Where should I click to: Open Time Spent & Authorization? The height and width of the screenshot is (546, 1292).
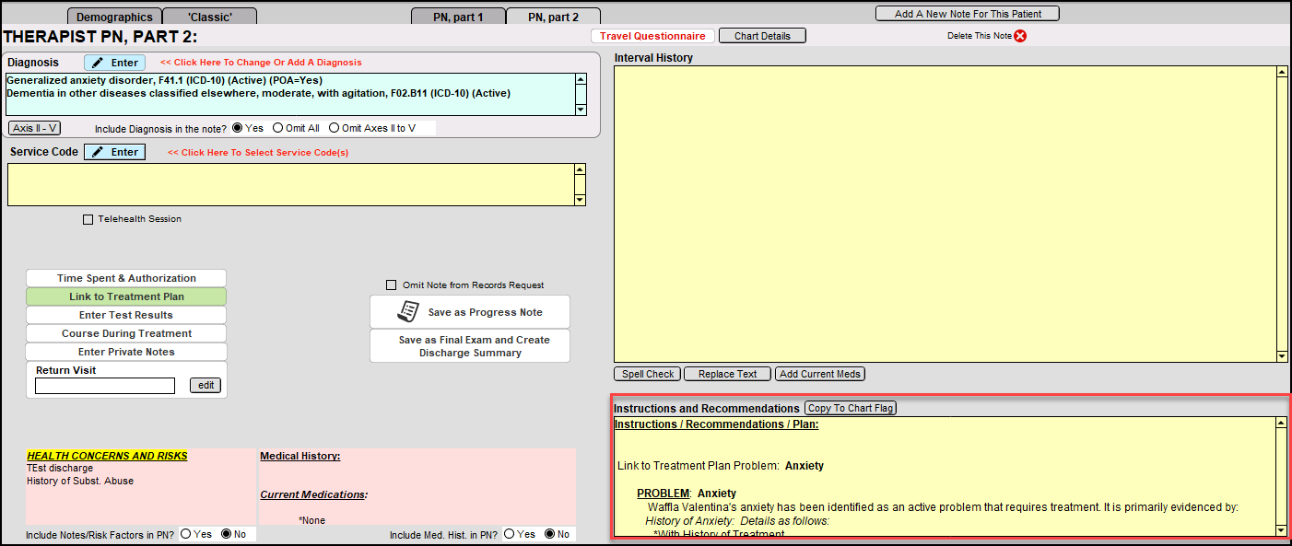125,277
